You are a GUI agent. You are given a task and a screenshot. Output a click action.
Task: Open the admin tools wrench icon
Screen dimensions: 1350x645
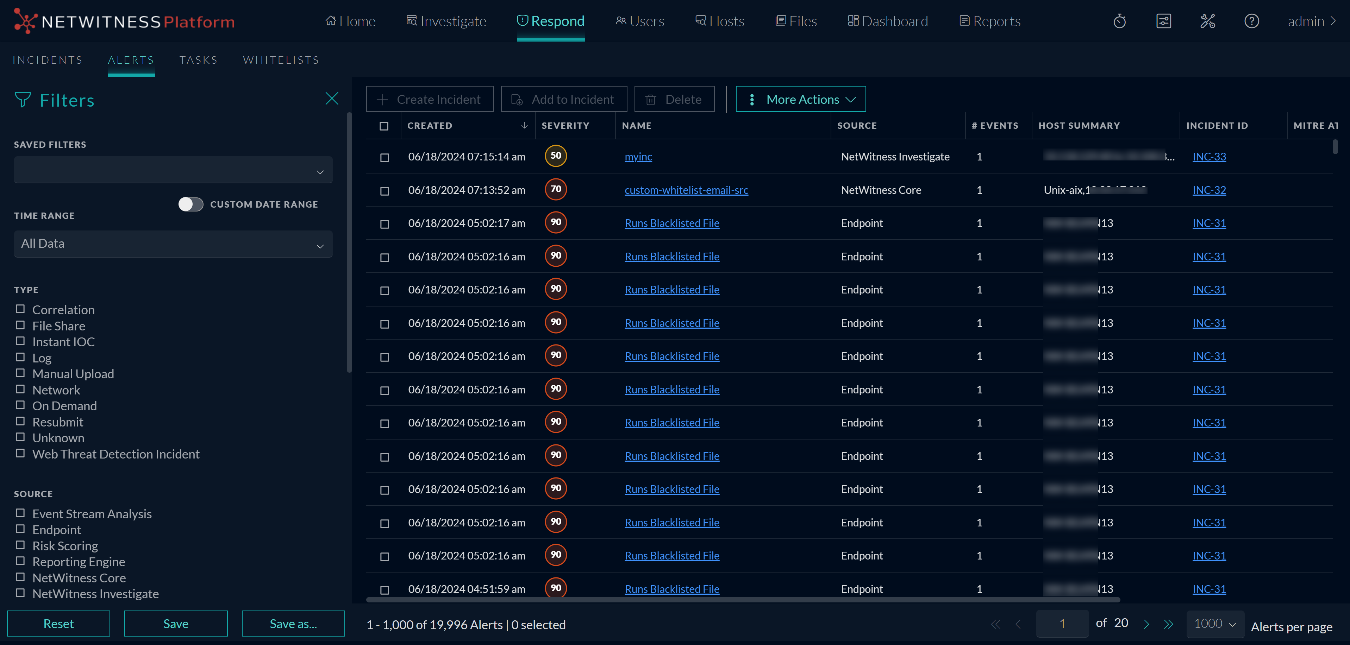(1208, 21)
